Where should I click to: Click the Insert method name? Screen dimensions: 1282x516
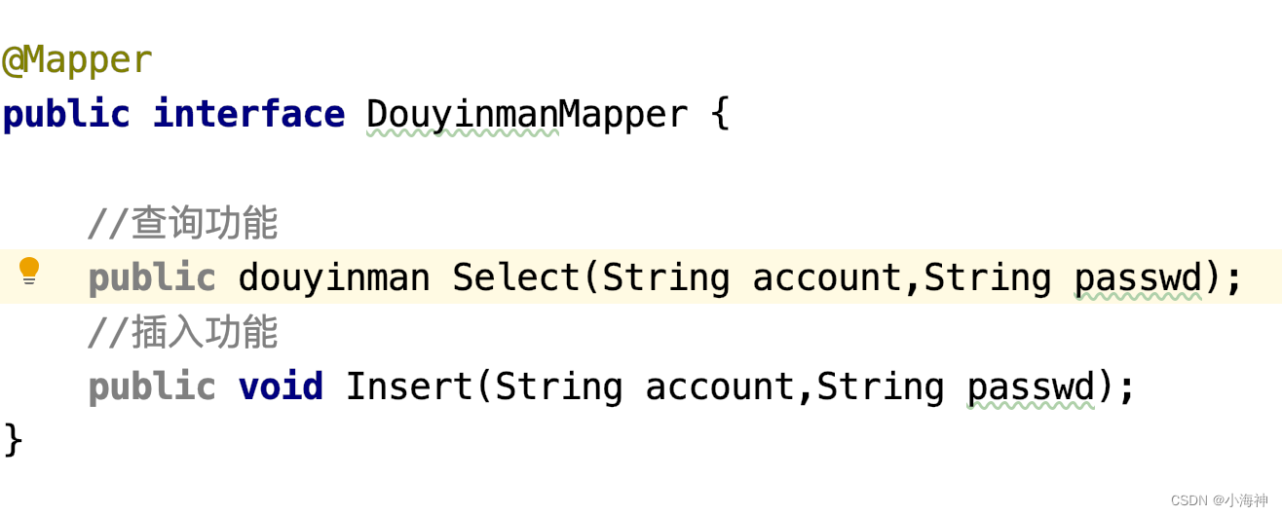click(409, 387)
